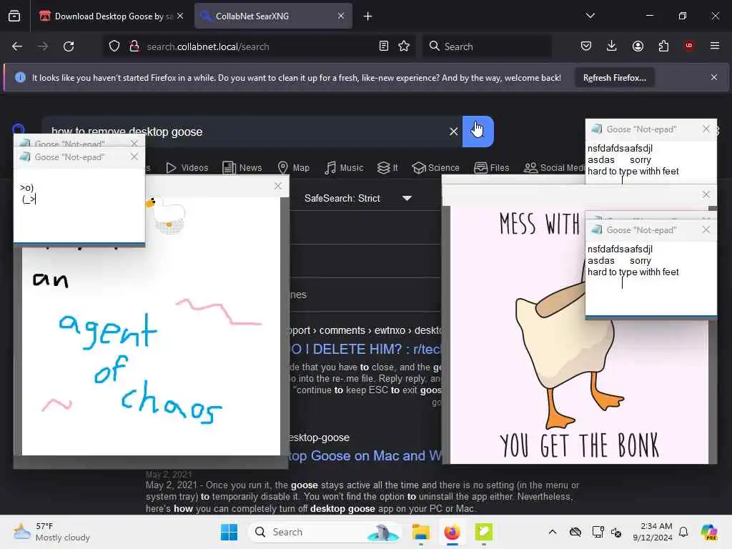The width and height of the screenshot is (732, 549).
Task: Select the Music search category
Action: pyautogui.click(x=344, y=167)
